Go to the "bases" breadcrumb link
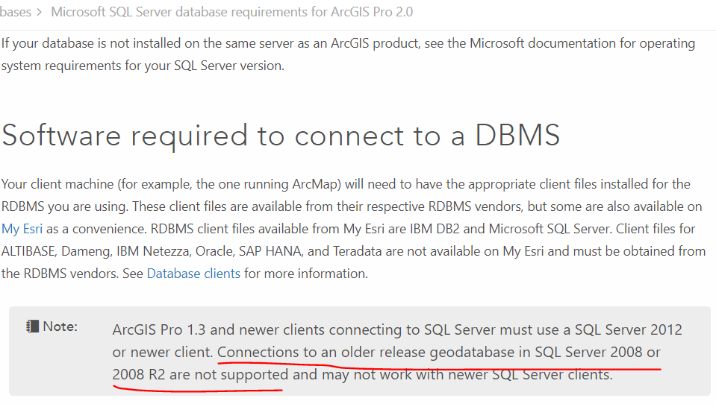The width and height of the screenshot is (716, 404). pos(16,13)
